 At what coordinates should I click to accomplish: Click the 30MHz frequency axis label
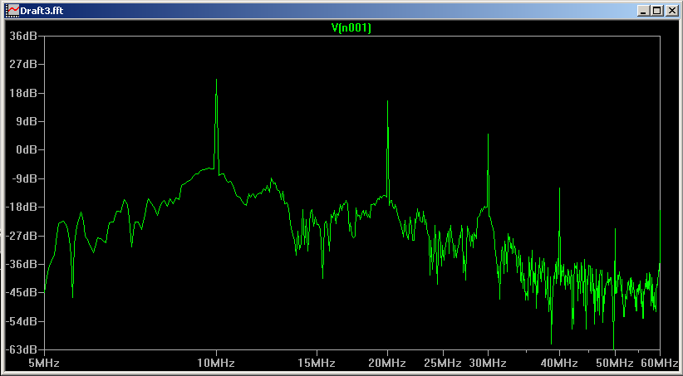point(488,364)
